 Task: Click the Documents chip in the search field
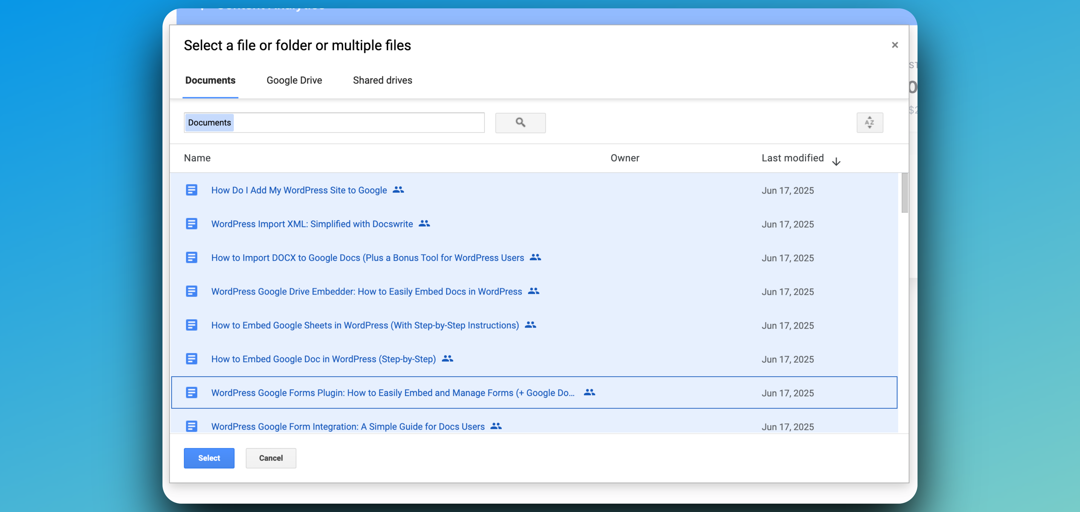tap(209, 122)
